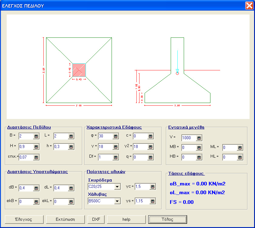255x228 pixels.
Task: Open calculator beside γ2 field
Action: coord(150,147)
